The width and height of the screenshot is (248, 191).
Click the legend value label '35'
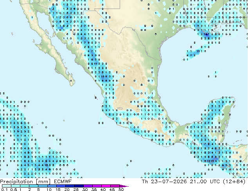tap(94, 189)
